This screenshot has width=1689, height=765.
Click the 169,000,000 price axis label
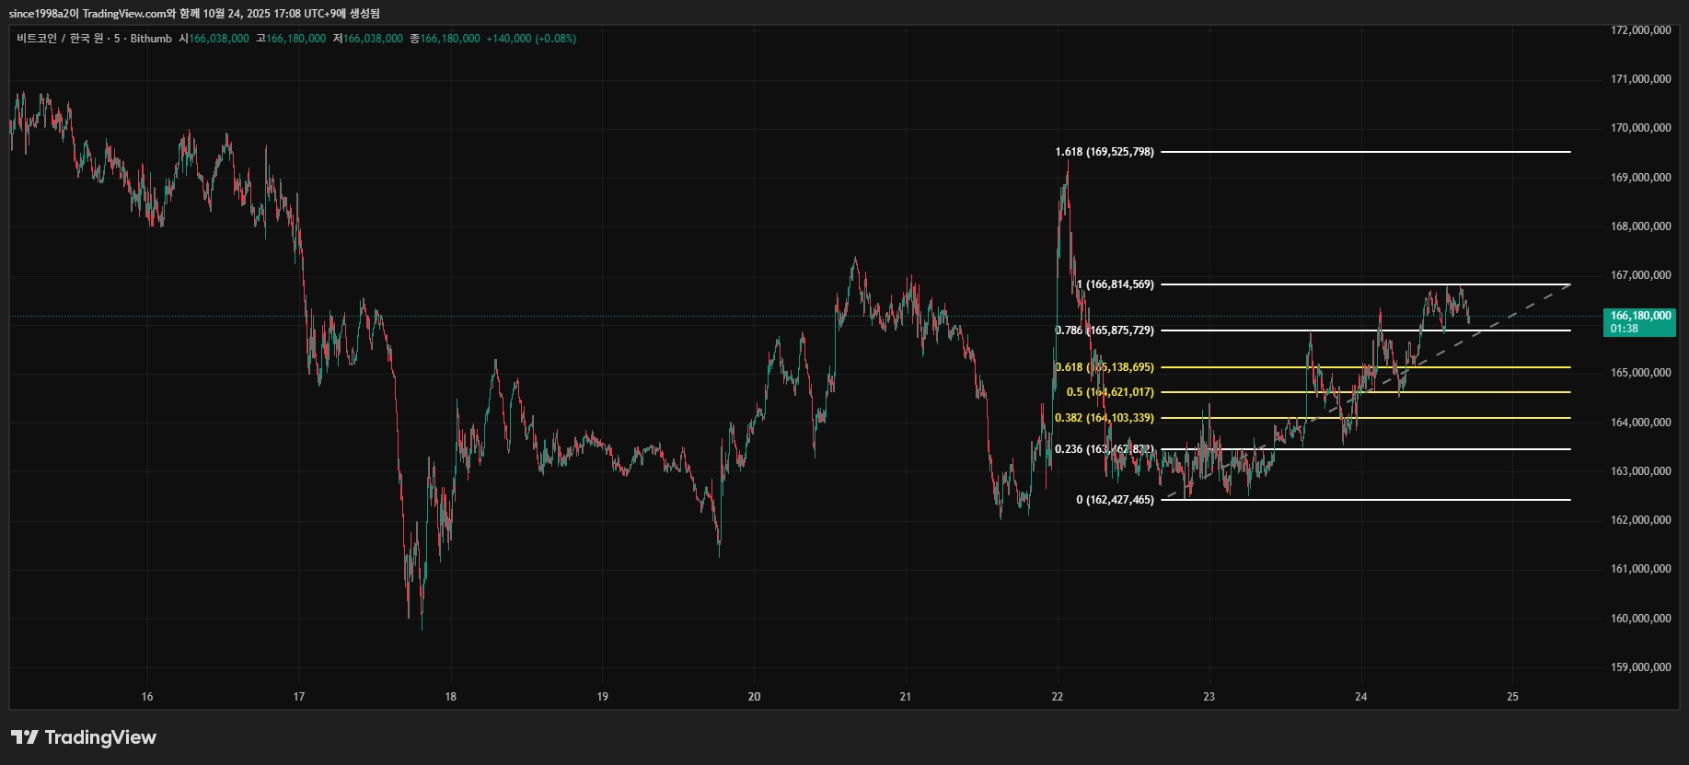coord(1641,178)
